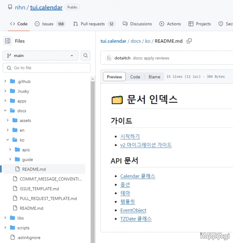
Task: Open the v2 마이그레이션 가이드 link
Action: pos(146,145)
